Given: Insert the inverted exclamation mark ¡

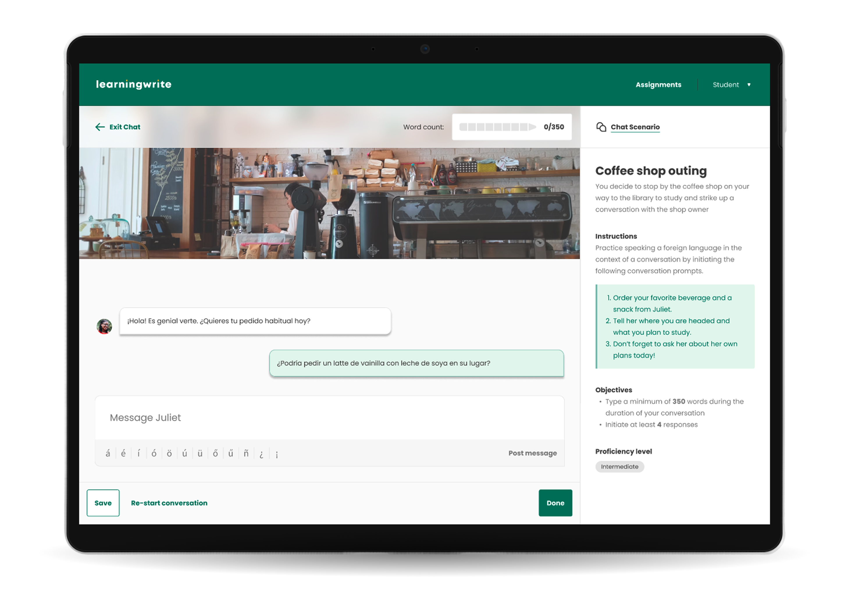Looking at the screenshot, I should point(277,454).
